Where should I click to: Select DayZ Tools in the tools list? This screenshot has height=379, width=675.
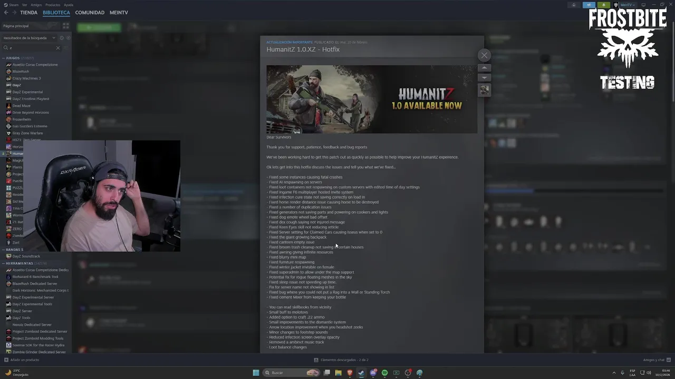22,318
